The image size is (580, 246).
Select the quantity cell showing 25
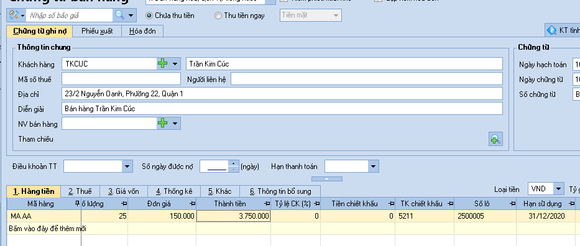(104, 216)
